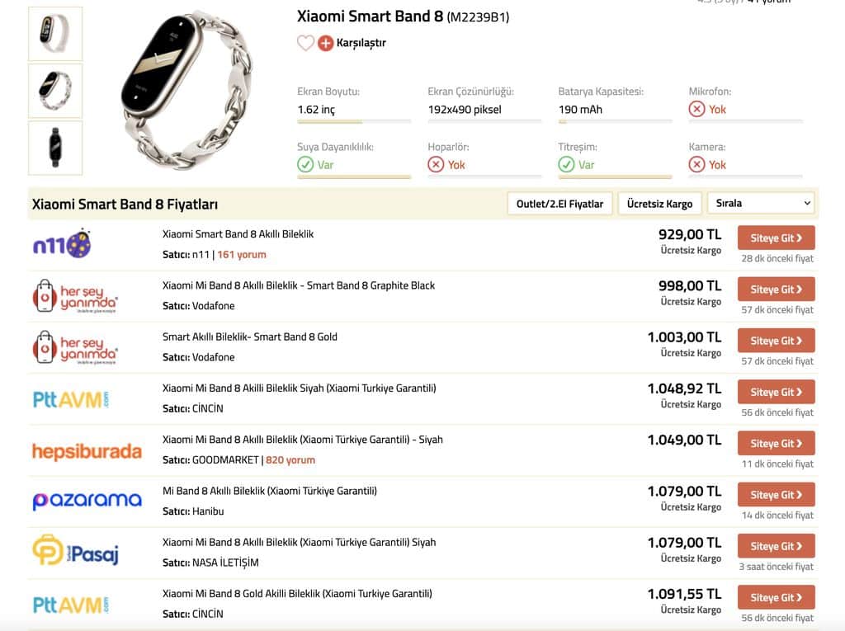Click the Karşılaştır compare link
Viewport: 845px width, 631px height.
361,43
